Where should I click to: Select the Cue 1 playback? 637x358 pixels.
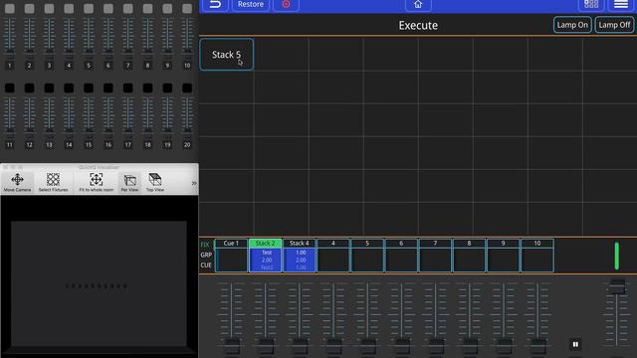231,256
